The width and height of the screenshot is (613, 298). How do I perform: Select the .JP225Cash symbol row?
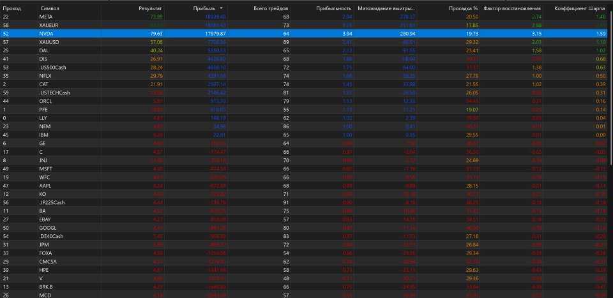point(304,202)
